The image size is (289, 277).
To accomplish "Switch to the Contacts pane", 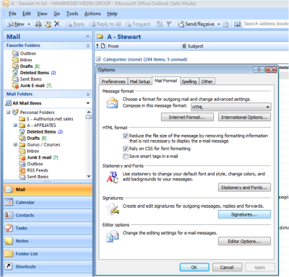I will 48,215.
